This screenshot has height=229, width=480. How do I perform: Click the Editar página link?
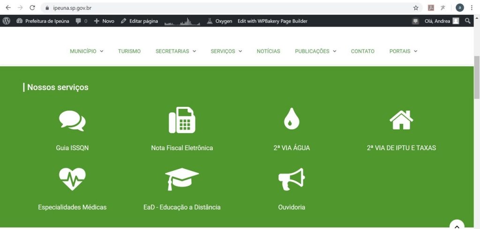pyautogui.click(x=139, y=21)
